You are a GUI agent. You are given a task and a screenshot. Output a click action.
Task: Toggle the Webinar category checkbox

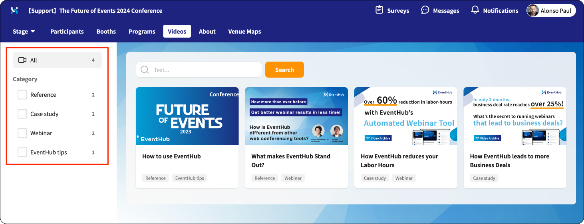coord(22,133)
